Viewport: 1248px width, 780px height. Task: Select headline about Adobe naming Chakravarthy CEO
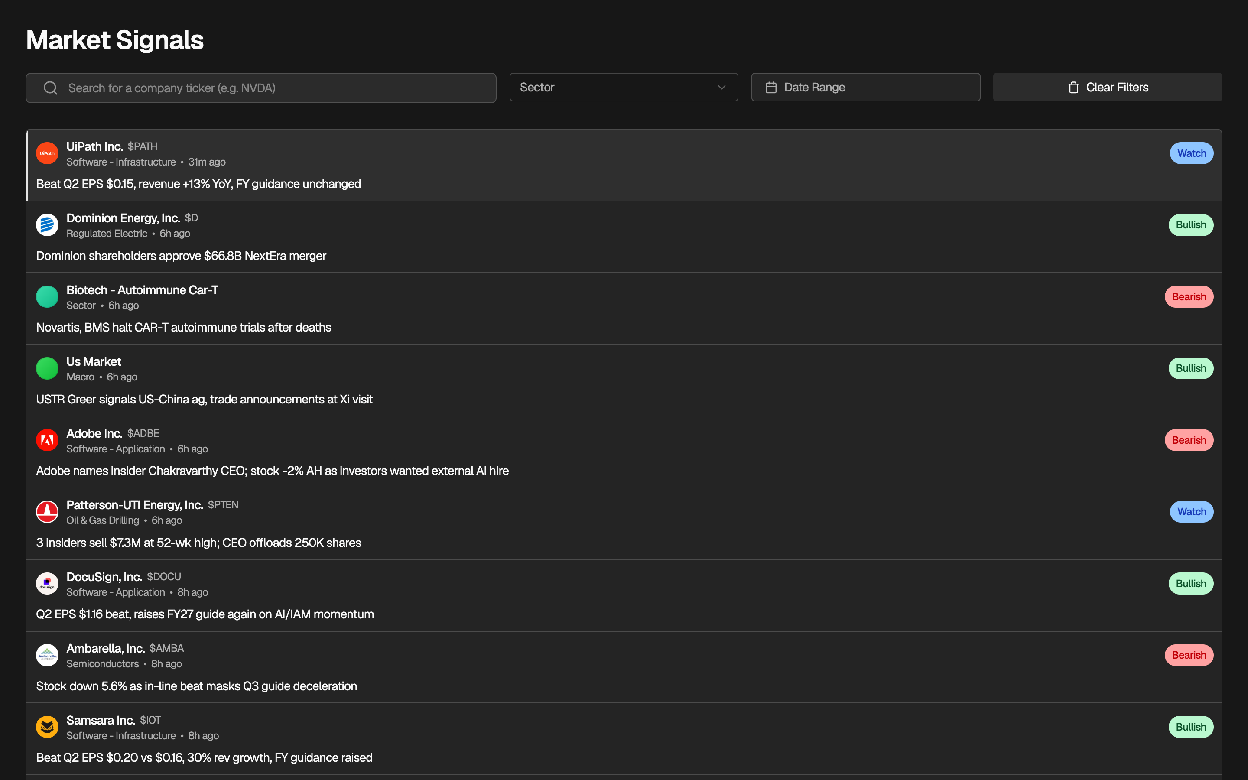click(x=272, y=471)
